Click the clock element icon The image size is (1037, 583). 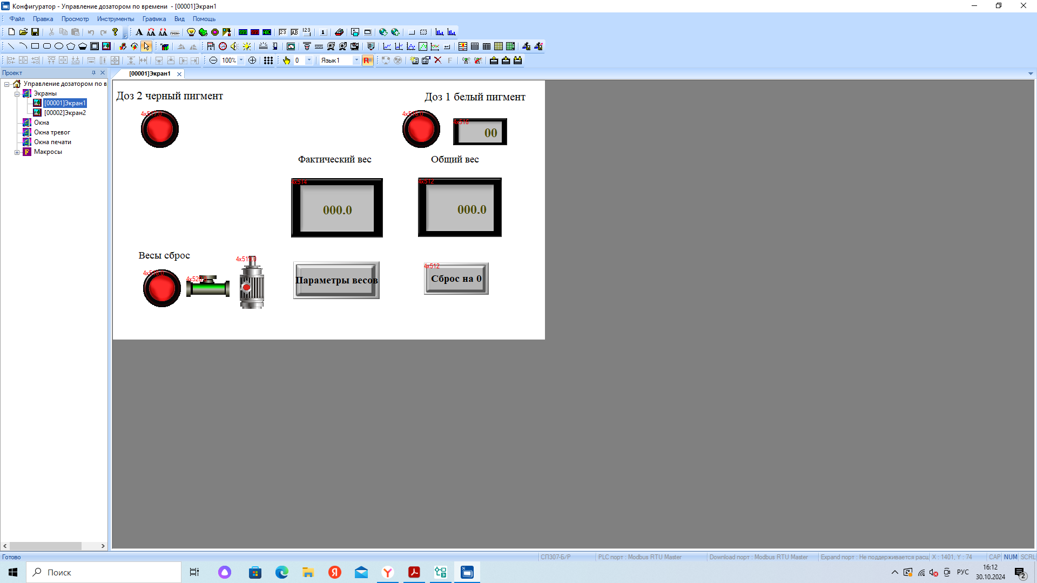click(x=223, y=46)
